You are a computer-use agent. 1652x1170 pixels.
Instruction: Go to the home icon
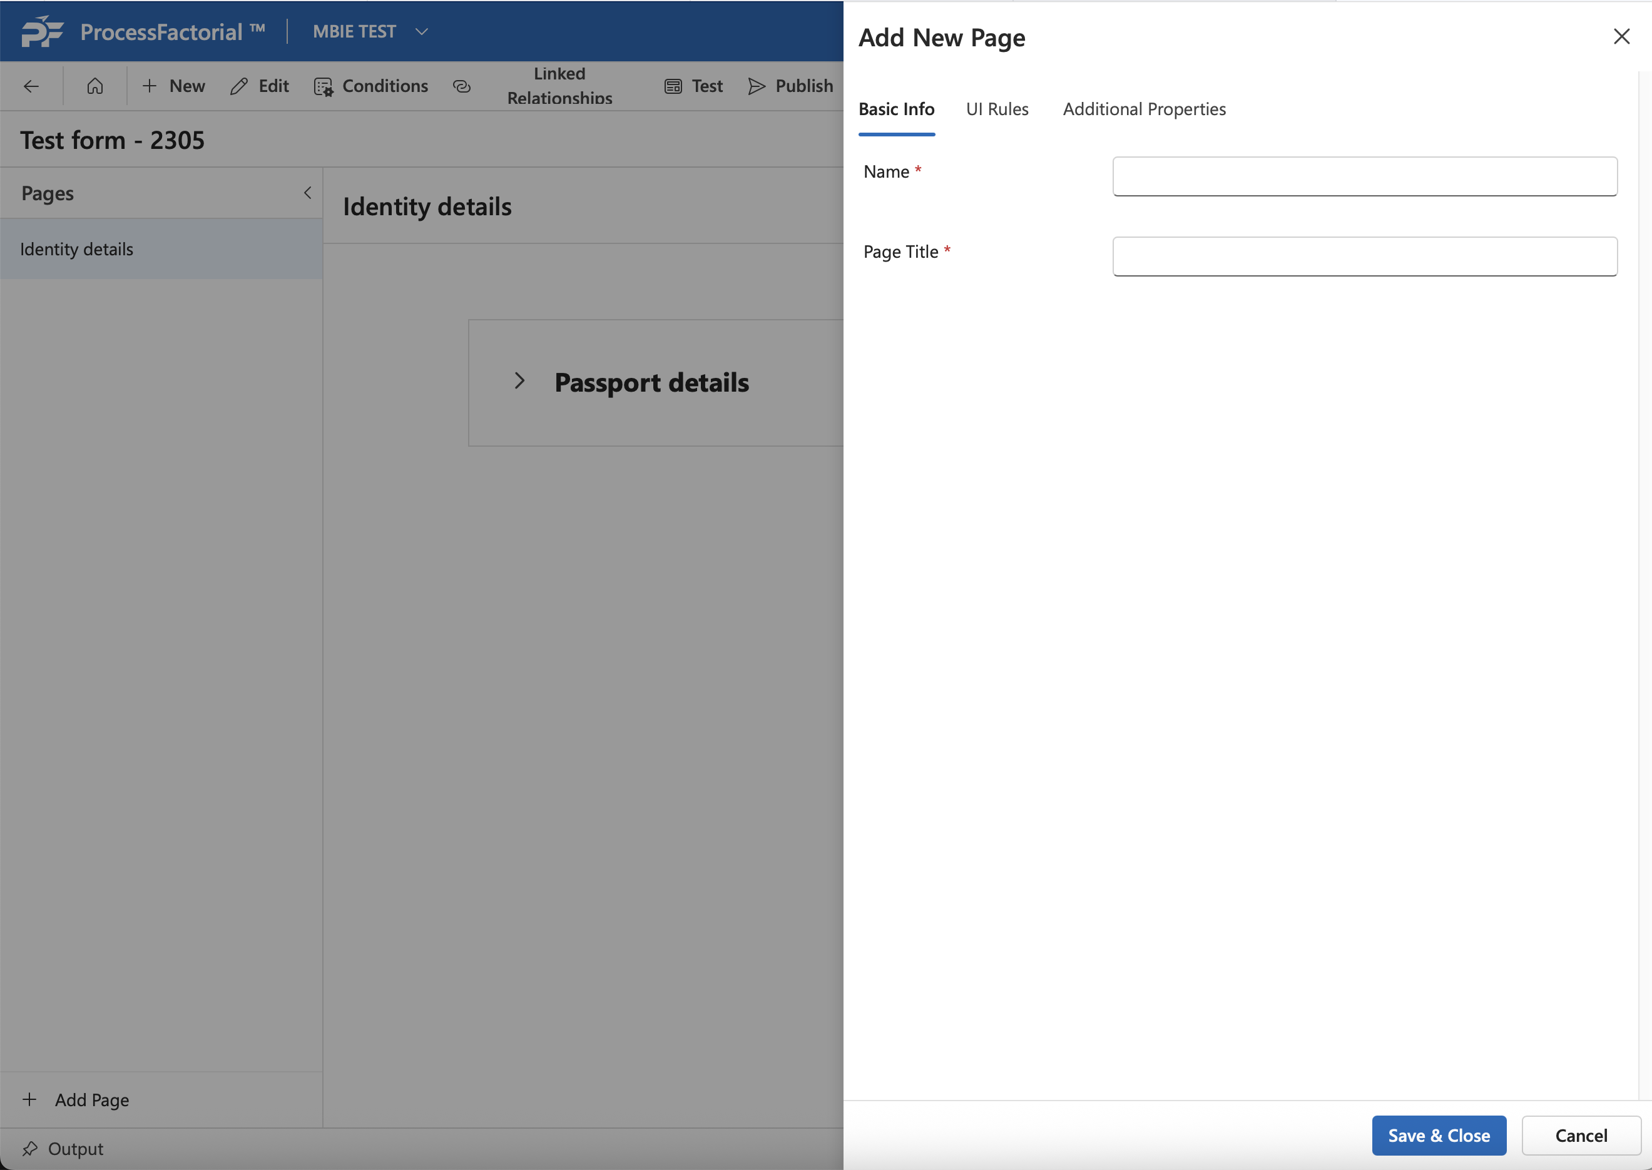[x=95, y=86]
